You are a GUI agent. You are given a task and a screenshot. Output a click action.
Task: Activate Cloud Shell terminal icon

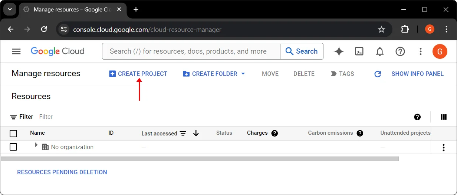[359, 51]
